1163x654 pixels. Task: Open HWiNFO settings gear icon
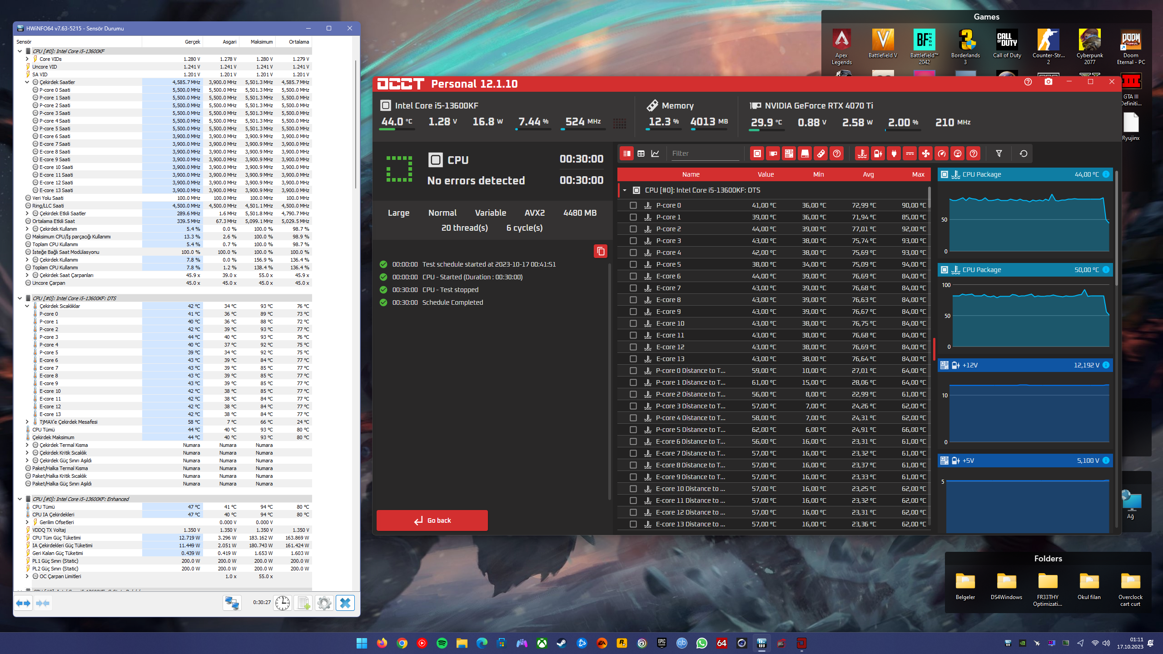324,603
